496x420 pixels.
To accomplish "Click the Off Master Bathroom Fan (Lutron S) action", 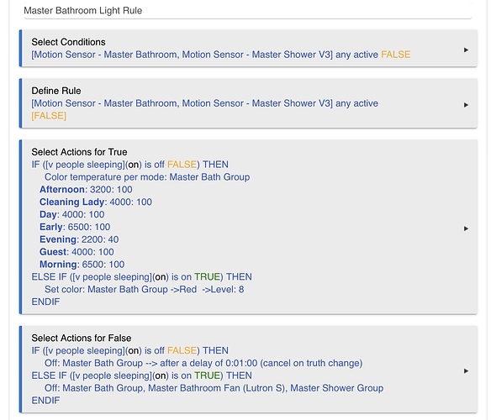I will (214, 388).
